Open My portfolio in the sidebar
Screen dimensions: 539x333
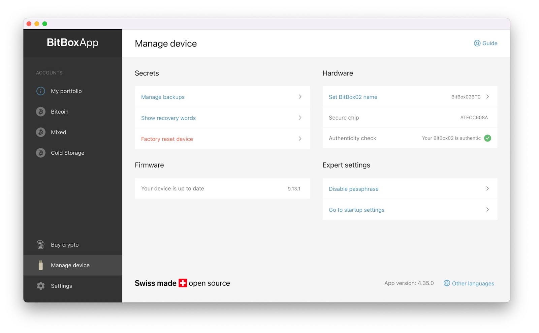click(66, 91)
